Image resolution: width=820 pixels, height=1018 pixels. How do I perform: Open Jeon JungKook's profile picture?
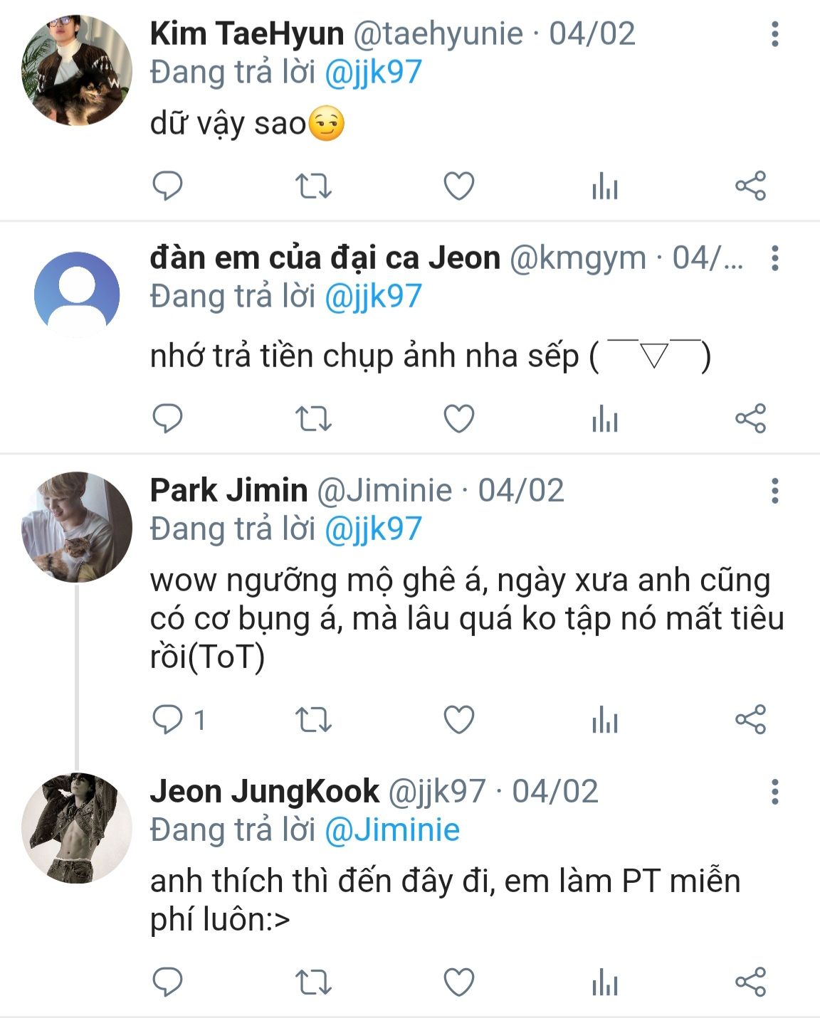[x=77, y=828]
